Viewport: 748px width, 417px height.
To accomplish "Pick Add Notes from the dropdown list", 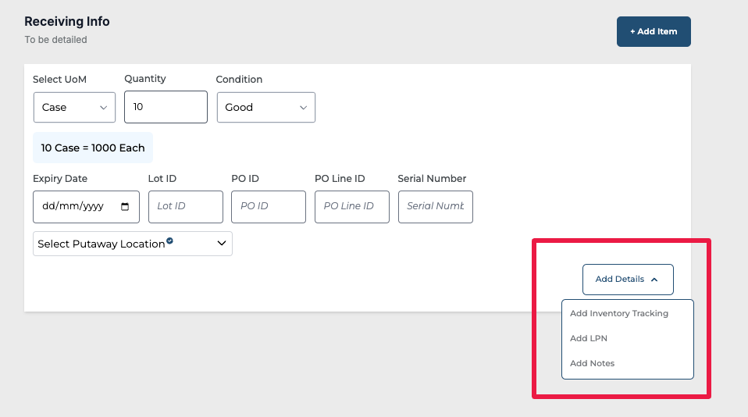I will pyautogui.click(x=592, y=363).
